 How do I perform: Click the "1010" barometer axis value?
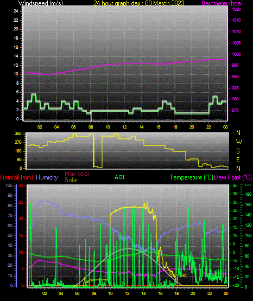click(x=237, y=31)
